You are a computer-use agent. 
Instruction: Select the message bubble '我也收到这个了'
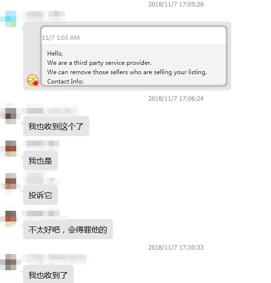pos(56,126)
